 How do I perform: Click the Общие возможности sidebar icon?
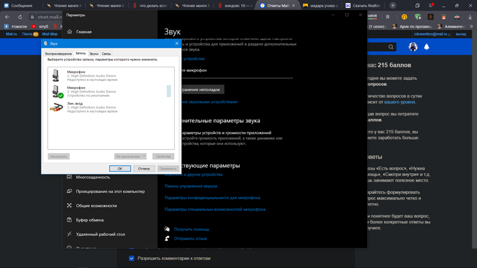[69, 205]
